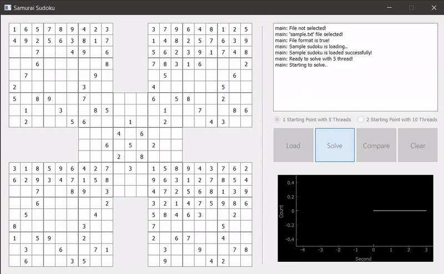Click the -0.2 tick label on the chart
The image size is (444, 274).
click(x=290, y=225)
